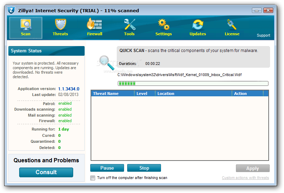Open the License key icon
The height and width of the screenshot is (193, 284).
point(232,25)
